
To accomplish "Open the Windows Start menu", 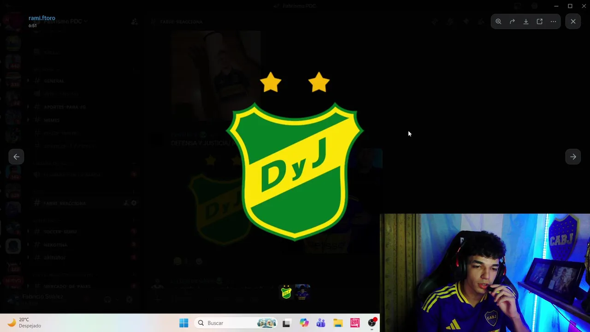I will point(183,323).
